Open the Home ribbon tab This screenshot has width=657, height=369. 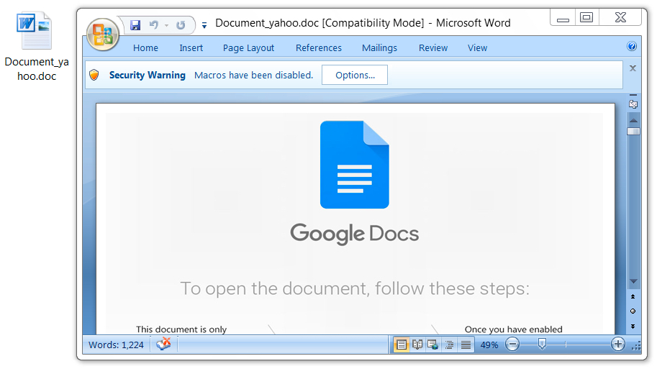coord(145,47)
